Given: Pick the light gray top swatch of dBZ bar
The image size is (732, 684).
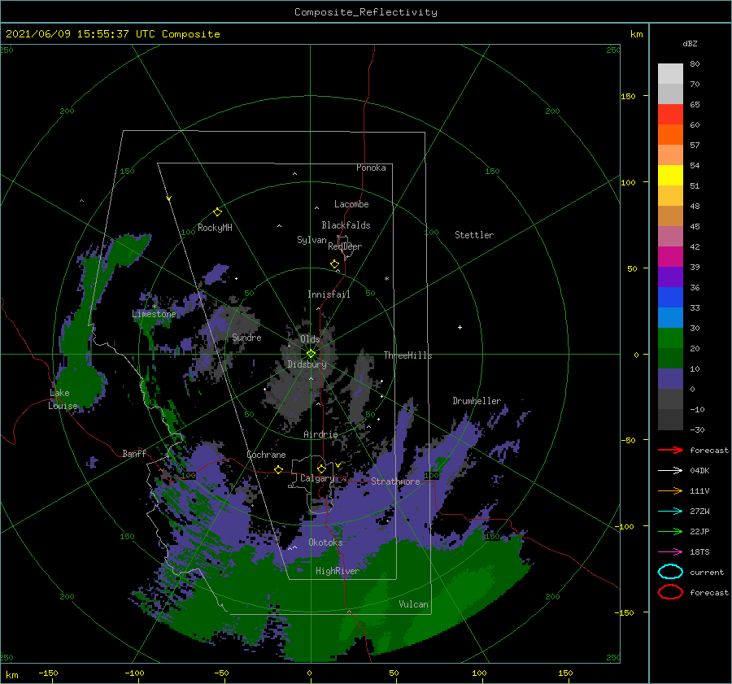Looking at the screenshot, I should pyautogui.click(x=670, y=74).
